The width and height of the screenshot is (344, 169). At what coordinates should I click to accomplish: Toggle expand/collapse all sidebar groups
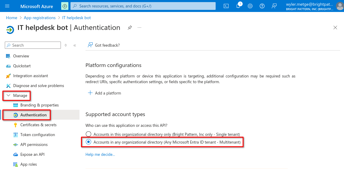[x=66, y=45]
